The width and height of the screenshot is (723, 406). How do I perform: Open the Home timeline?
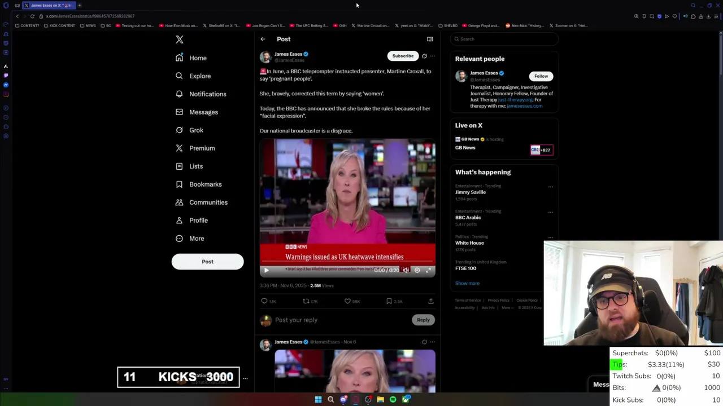191,58
